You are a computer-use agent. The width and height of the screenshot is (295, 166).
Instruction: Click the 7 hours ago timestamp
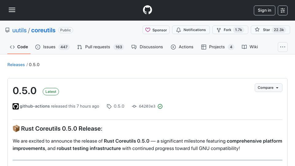point(88,106)
